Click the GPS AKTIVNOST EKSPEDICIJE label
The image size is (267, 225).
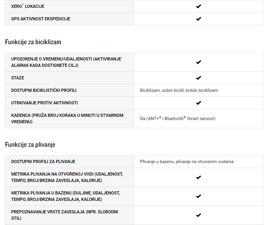pos(41,19)
